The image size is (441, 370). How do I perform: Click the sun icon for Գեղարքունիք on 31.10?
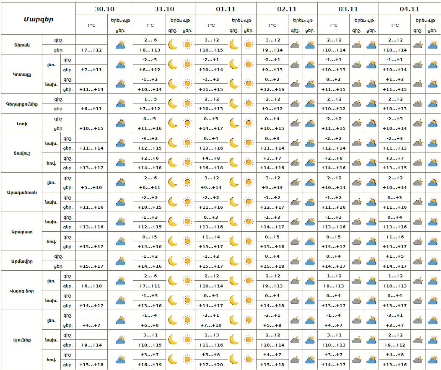(x=187, y=103)
